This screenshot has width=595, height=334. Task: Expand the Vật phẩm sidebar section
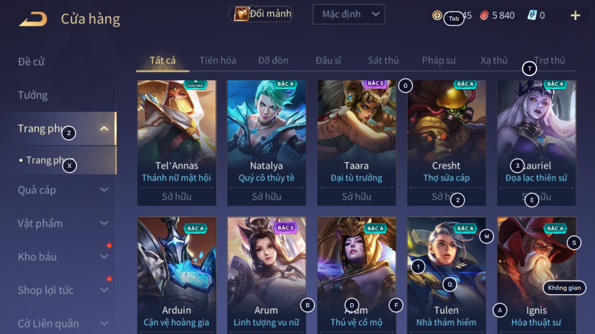pyautogui.click(x=104, y=223)
